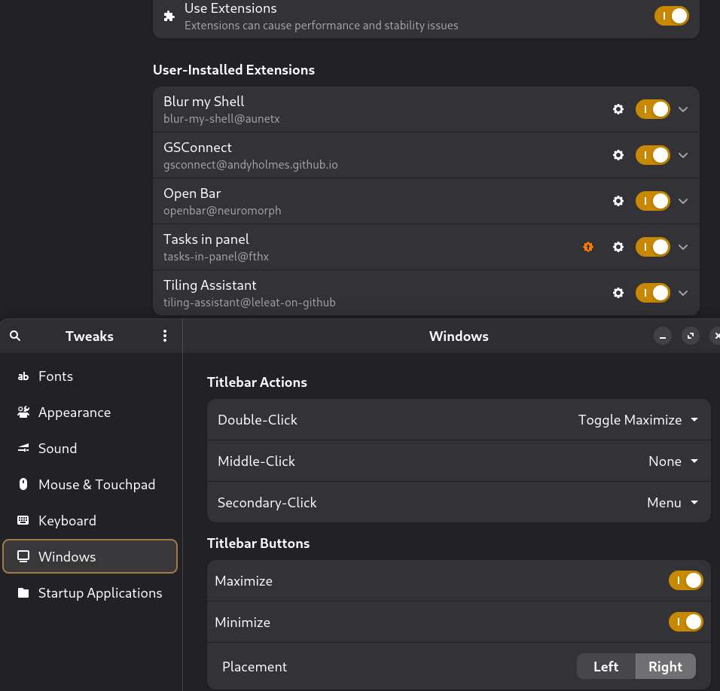
Task: Open the Middle-Click action dropdown
Action: tap(673, 461)
